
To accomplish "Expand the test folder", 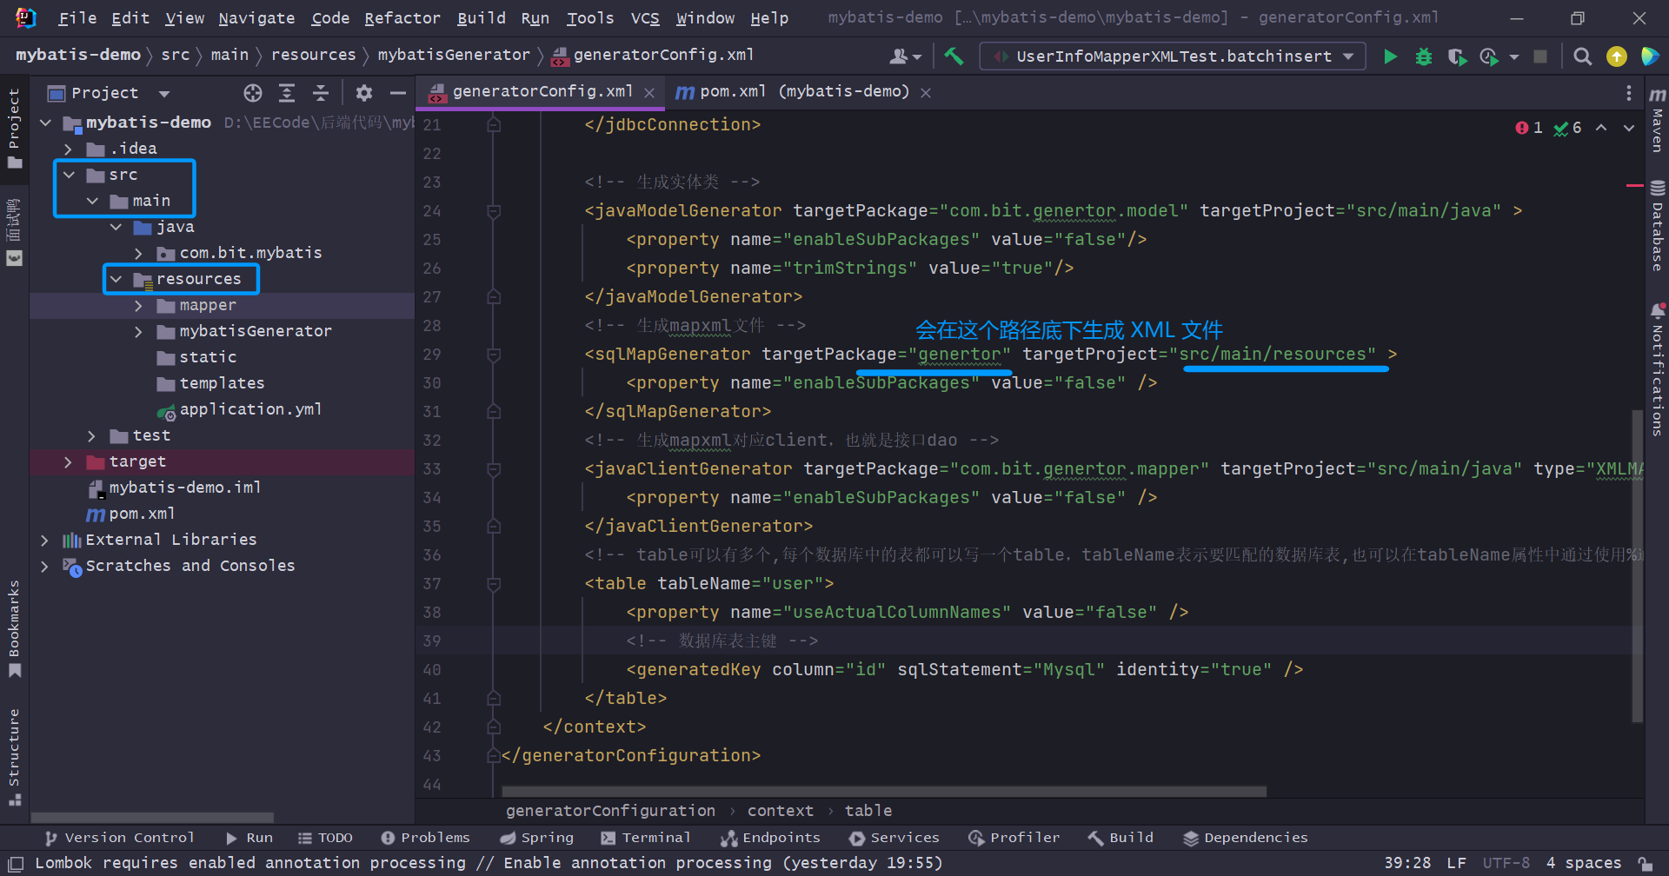I will pos(92,436).
